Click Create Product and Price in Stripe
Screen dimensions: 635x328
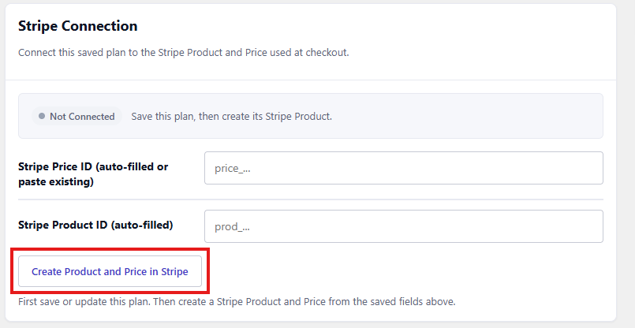110,271
